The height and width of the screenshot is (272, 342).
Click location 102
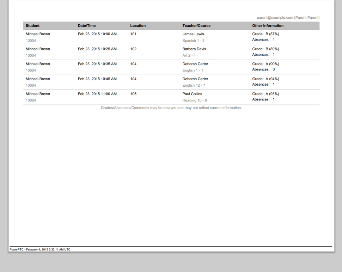[133, 49]
